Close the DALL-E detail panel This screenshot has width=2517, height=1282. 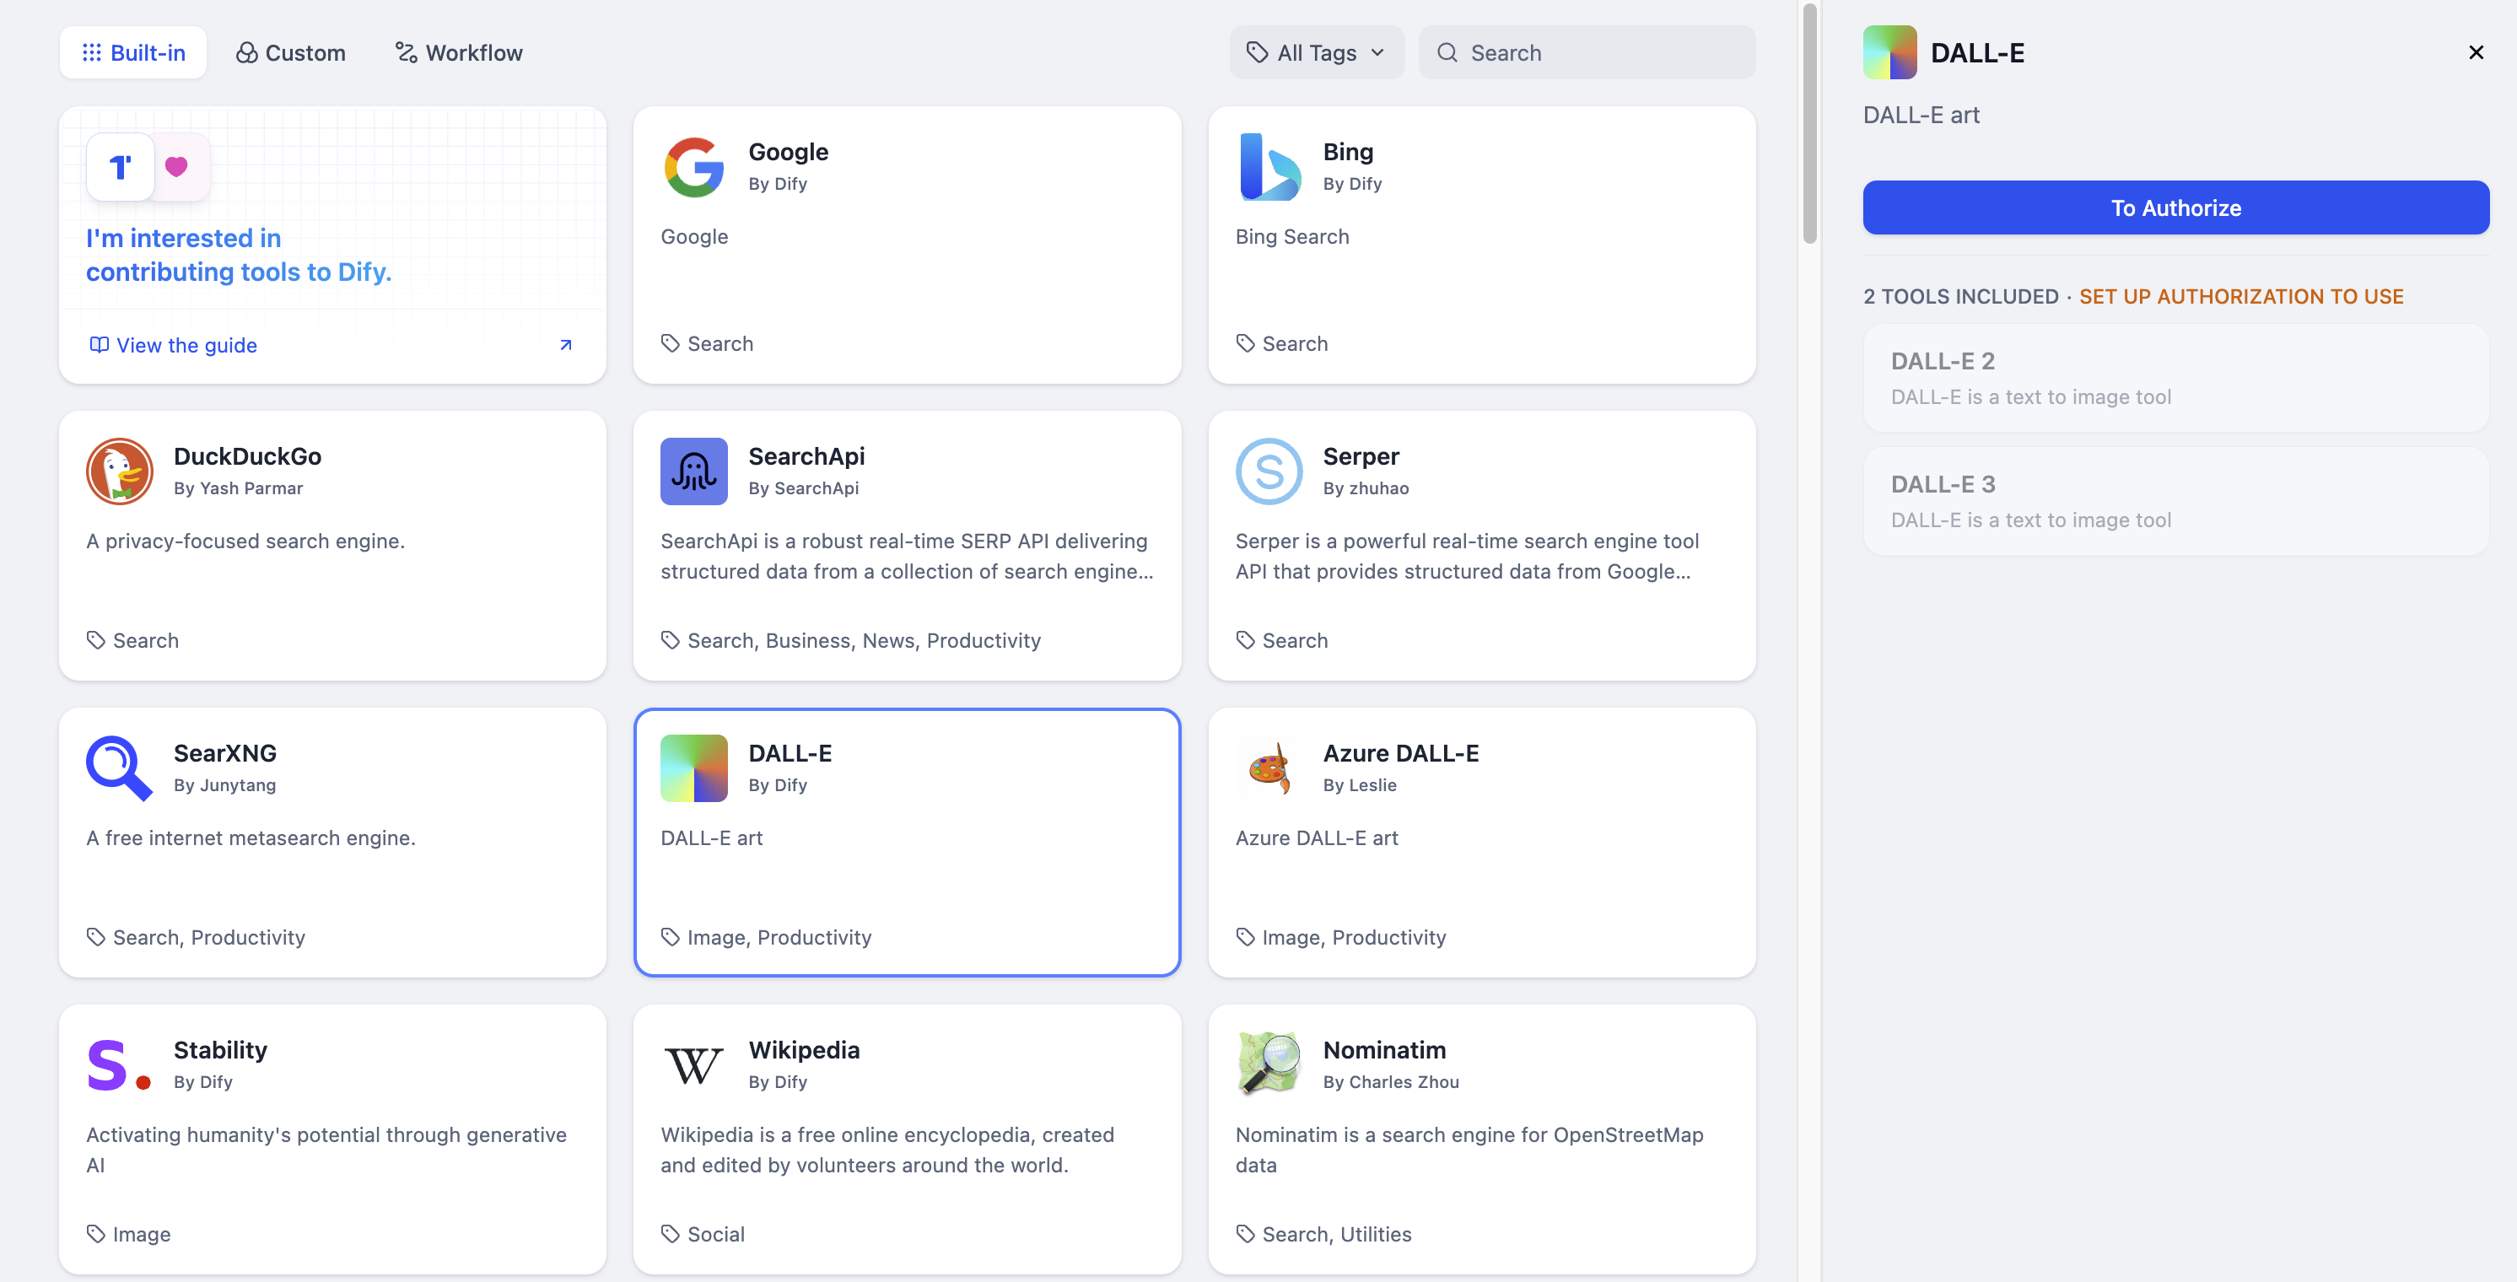(2475, 53)
